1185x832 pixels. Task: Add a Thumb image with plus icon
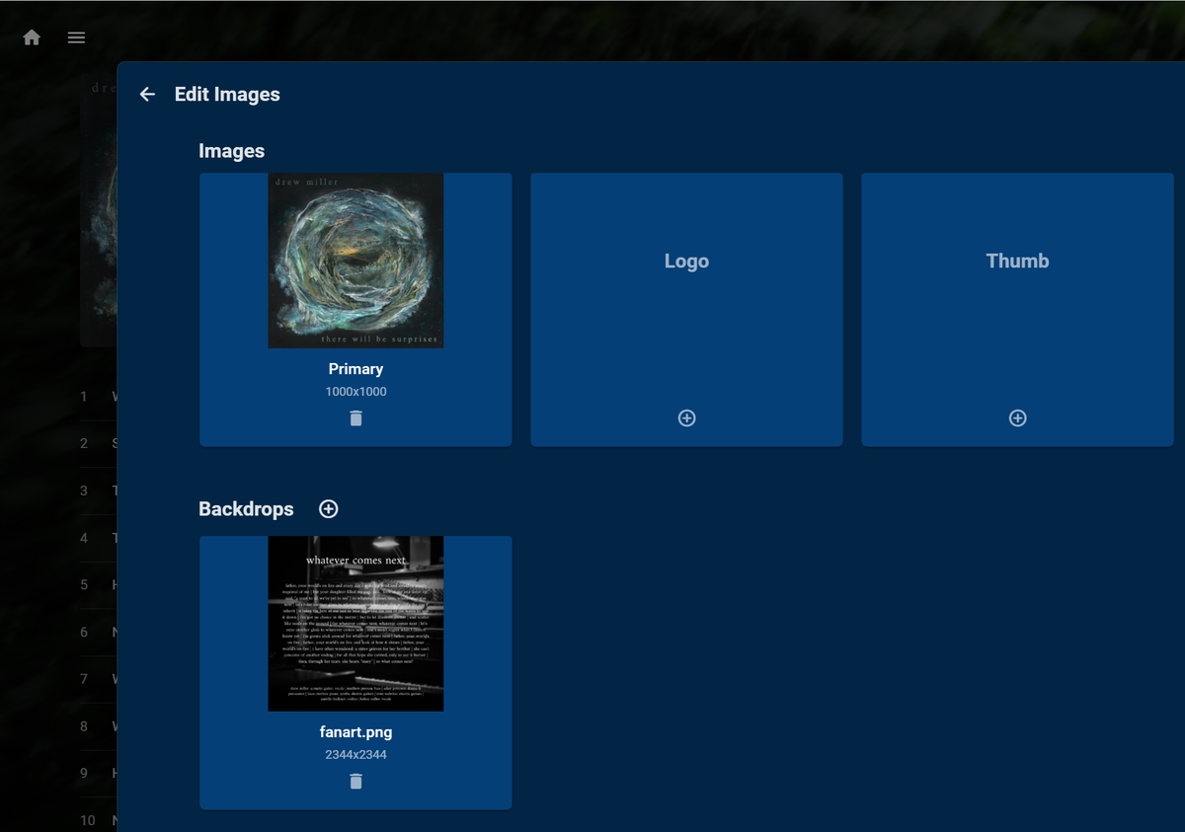pos(1017,418)
